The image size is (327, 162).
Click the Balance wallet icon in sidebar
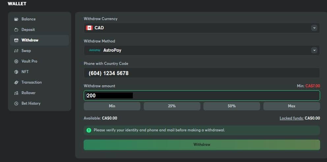click(x=16, y=19)
